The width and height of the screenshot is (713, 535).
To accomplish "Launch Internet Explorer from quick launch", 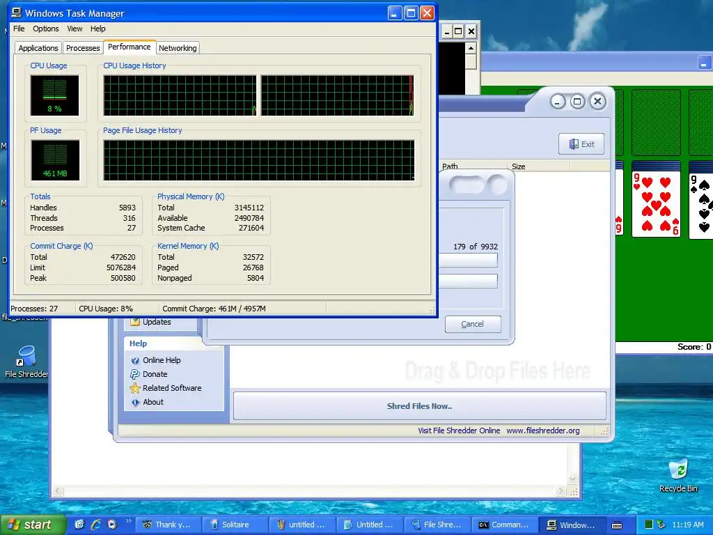I will 96,525.
